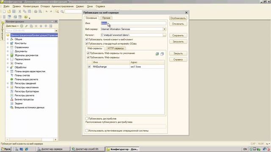Open the Файл menu

click(x=6, y=6)
